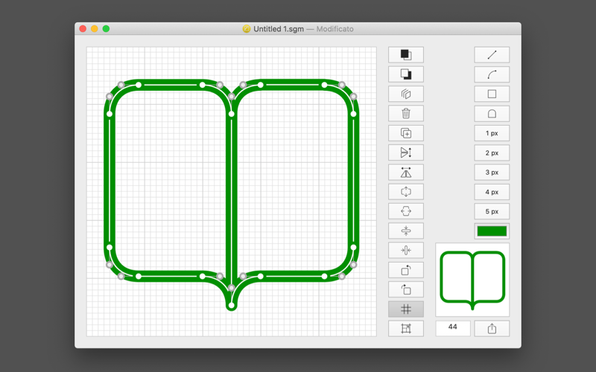Click the book icon preview thumbnail
Viewport: 596px width, 372px height.
tap(472, 280)
